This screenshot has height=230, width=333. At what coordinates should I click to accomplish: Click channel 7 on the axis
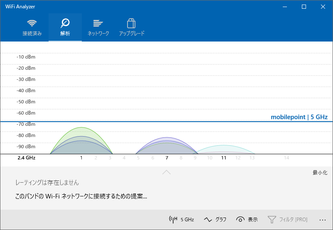point(166,158)
